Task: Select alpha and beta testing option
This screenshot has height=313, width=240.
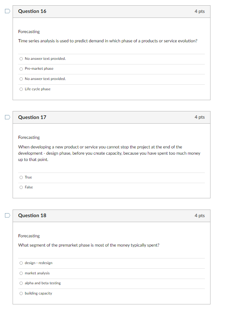Action: pyautogui.click(x=21, y=283)
